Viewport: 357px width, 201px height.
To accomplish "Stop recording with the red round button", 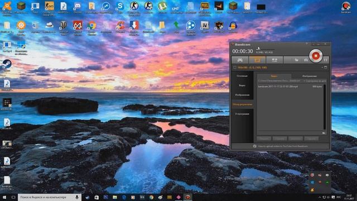I will point(316,56).
